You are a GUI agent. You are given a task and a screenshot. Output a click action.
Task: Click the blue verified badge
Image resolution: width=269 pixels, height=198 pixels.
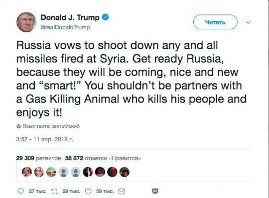[x=105, y=17]
